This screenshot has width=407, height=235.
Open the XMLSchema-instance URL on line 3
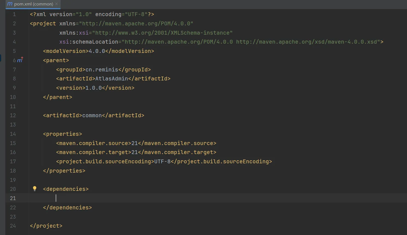(162, 33)
